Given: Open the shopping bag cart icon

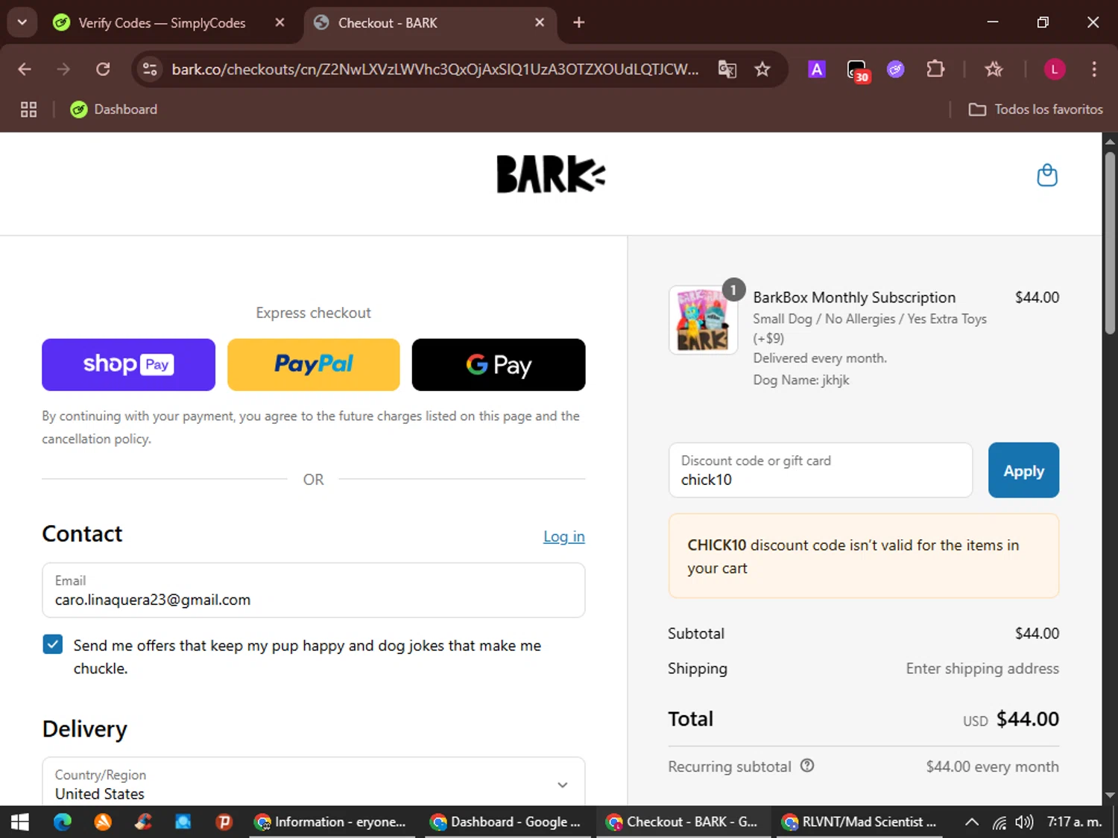Looking at the screenshot, I should (x=1047, y=175).
